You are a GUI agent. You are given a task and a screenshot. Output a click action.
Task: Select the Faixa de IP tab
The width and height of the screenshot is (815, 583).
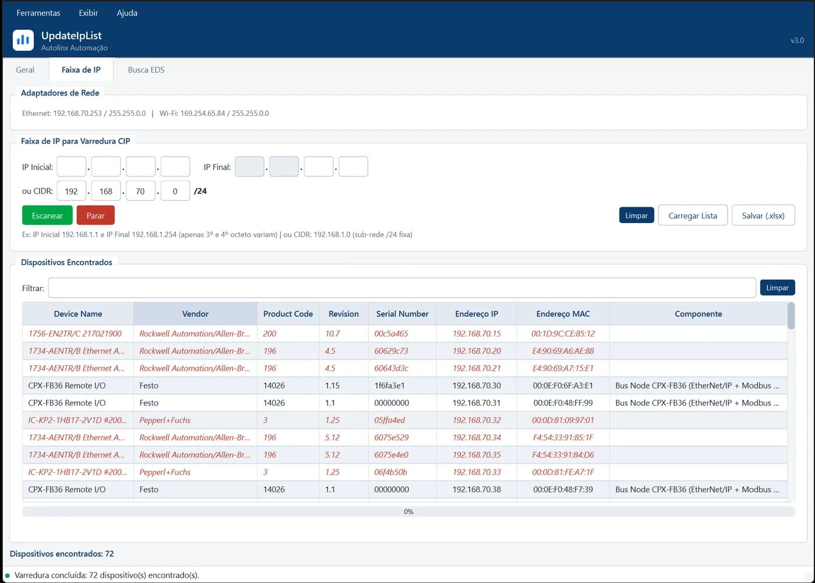pos(81,70)
